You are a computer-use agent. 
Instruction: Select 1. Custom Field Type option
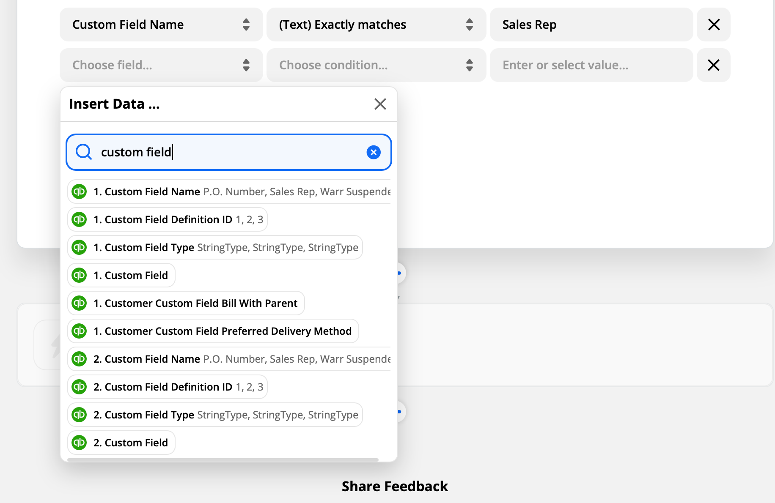(x=215, y=247)
